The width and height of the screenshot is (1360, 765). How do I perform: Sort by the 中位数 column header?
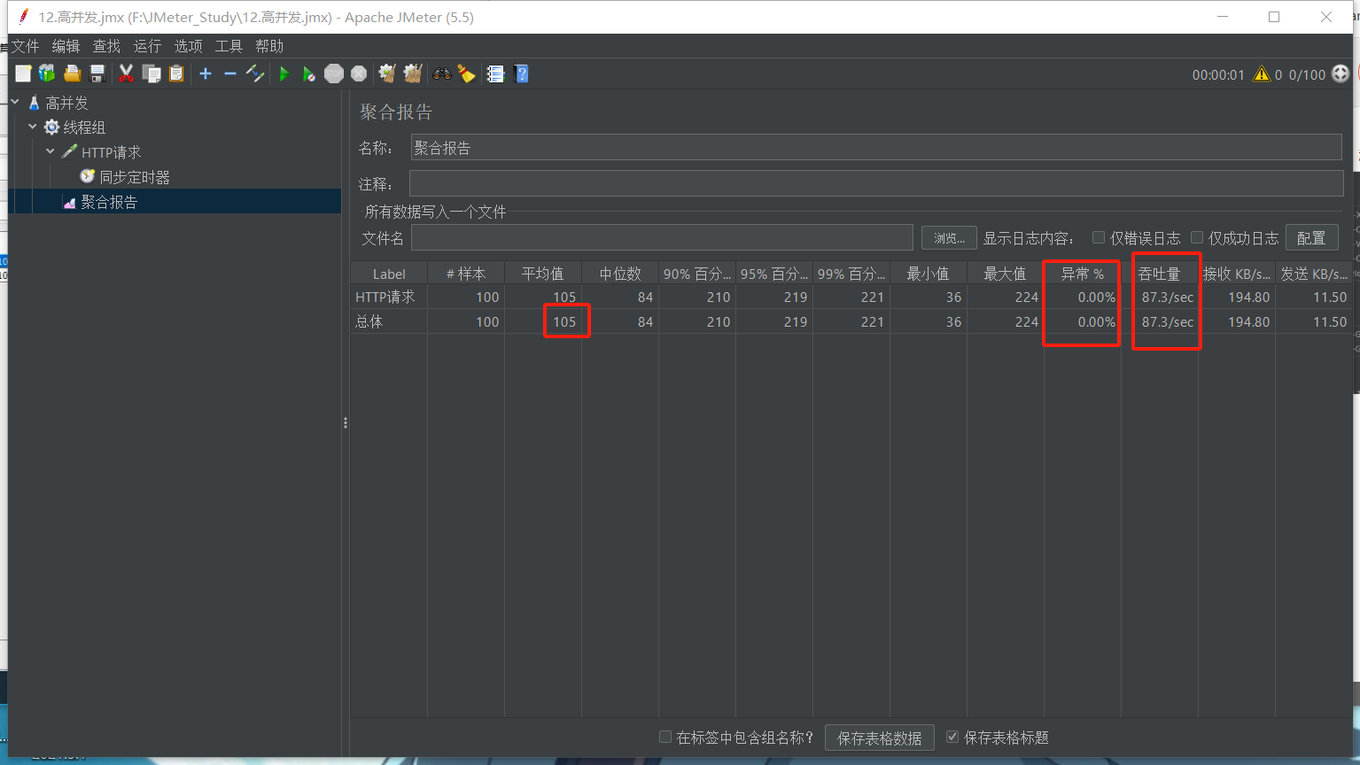pos(620,274)
